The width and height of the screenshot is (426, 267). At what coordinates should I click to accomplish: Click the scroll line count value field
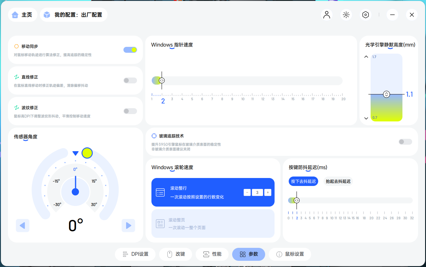[257, 192]
